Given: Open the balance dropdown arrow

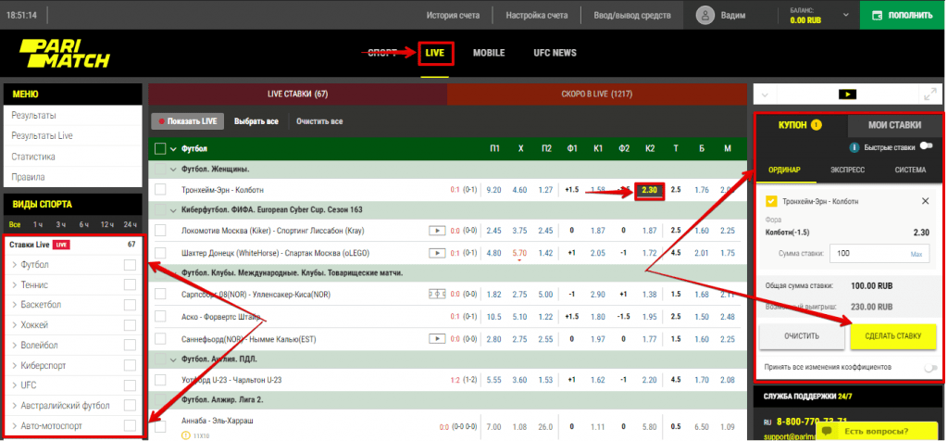Looking at the screenshot, I should (x=845, y=15).
